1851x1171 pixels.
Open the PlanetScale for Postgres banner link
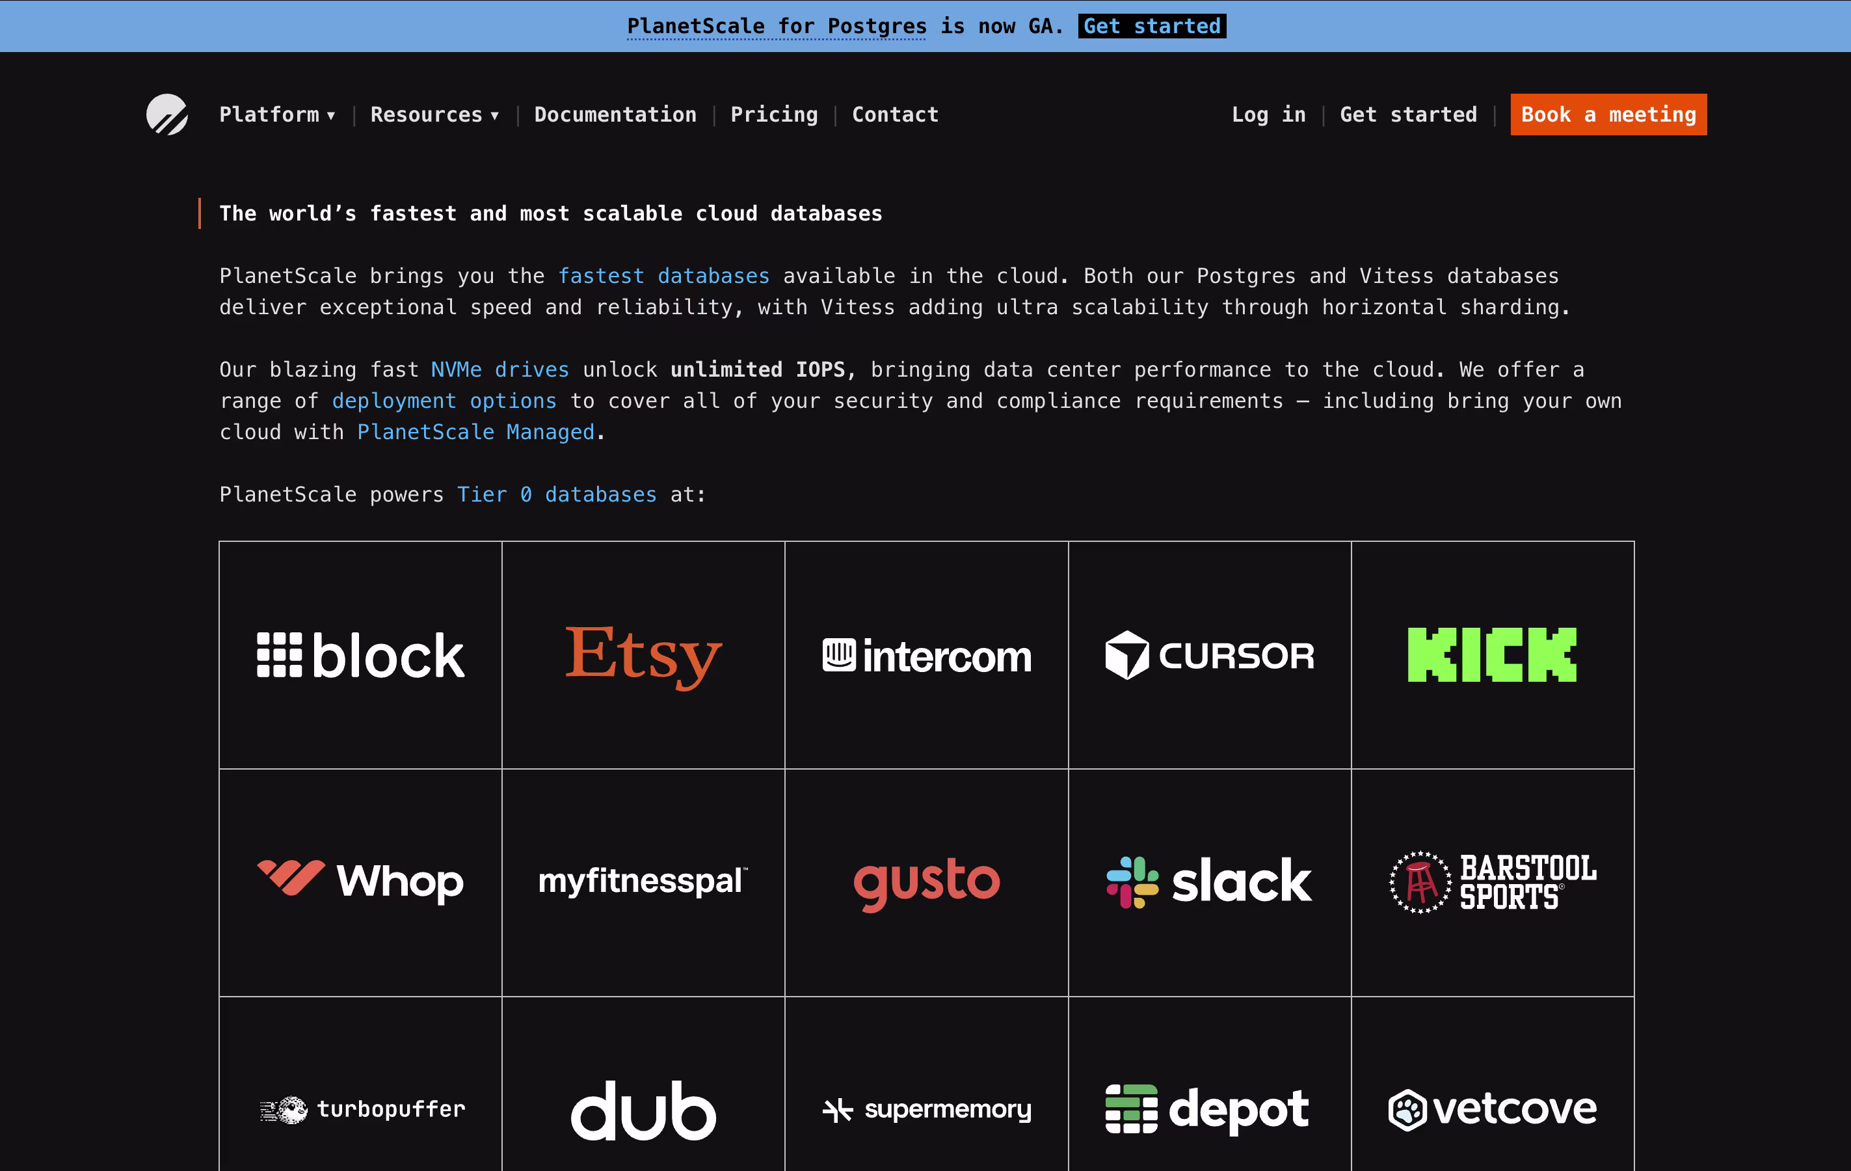point(777,26)
